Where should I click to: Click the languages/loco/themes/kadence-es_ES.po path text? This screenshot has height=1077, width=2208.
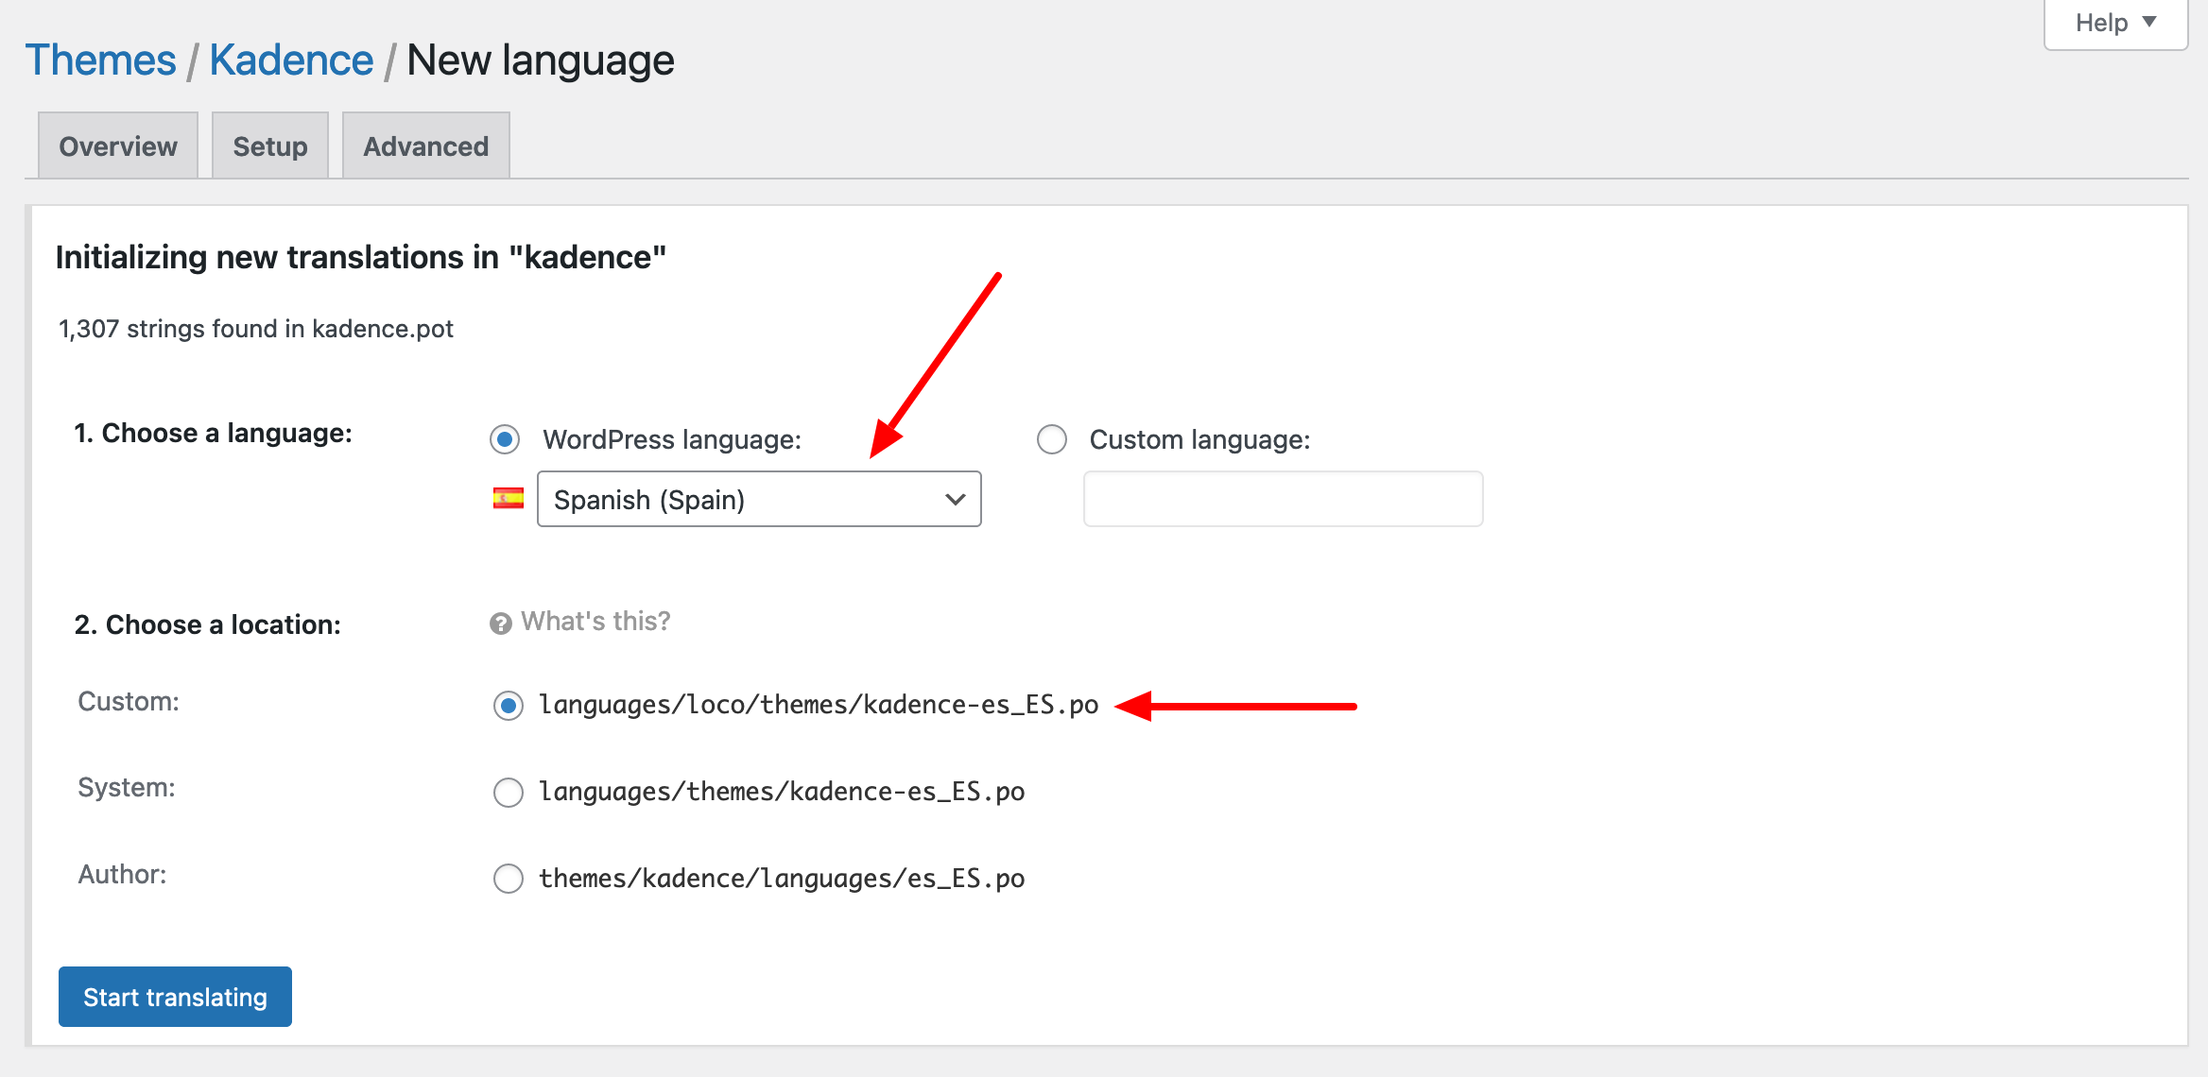[x=819, y=705]
